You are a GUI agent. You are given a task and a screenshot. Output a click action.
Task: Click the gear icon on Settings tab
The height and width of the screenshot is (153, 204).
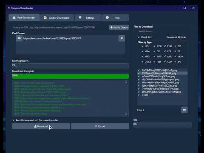tap(80, 17)
